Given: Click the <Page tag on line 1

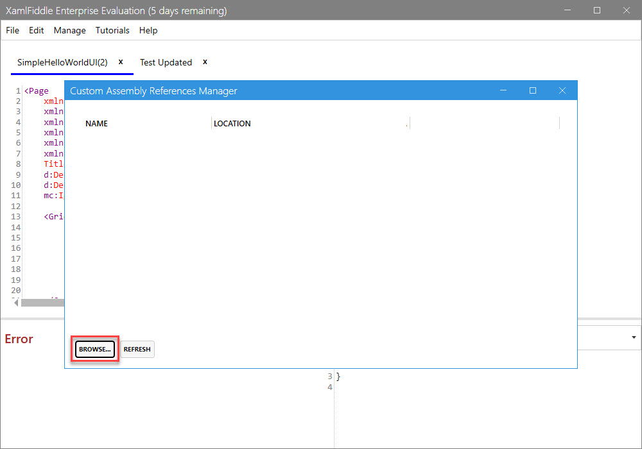Looking at the screenshot, I should tap(37, 91).
